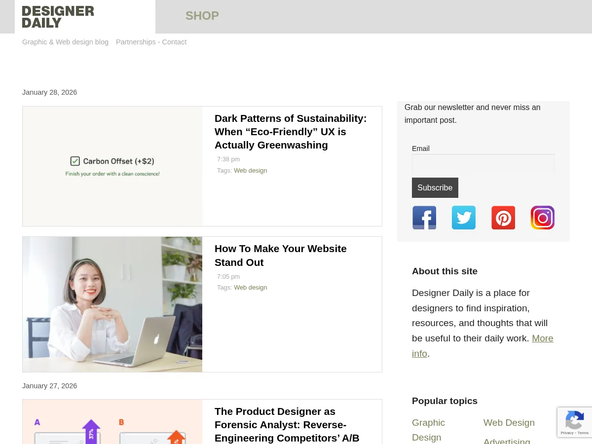This screenshot has height=444, width=592.
Task: Click the reCAPTCHA badge icon
Action: click(x=575, y=422)
